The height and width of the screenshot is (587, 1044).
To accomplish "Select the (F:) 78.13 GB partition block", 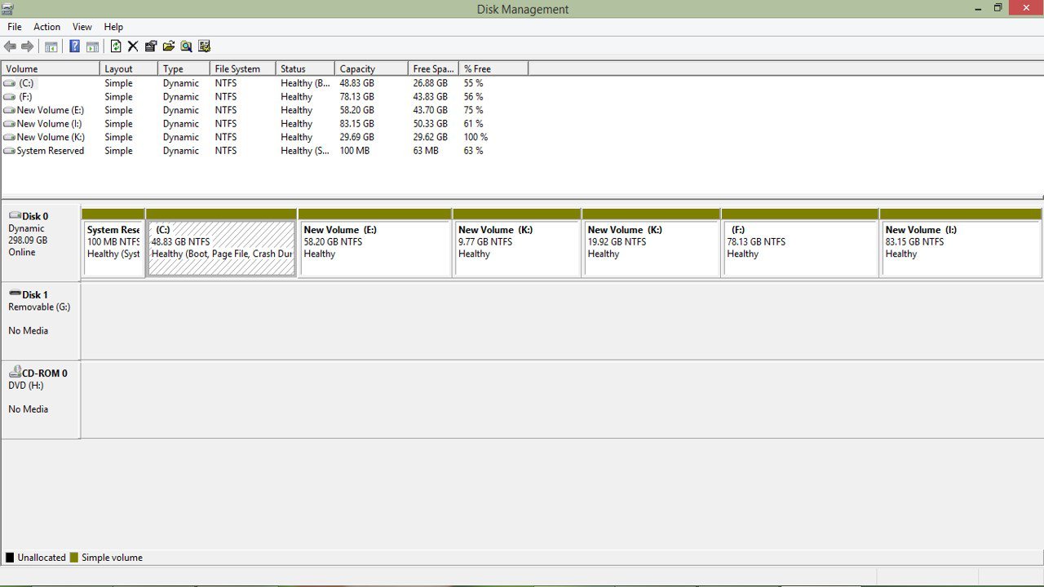I will point(799,249).
